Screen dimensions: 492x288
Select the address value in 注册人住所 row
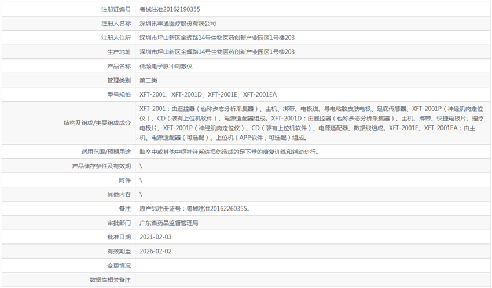tap(217, 38)
